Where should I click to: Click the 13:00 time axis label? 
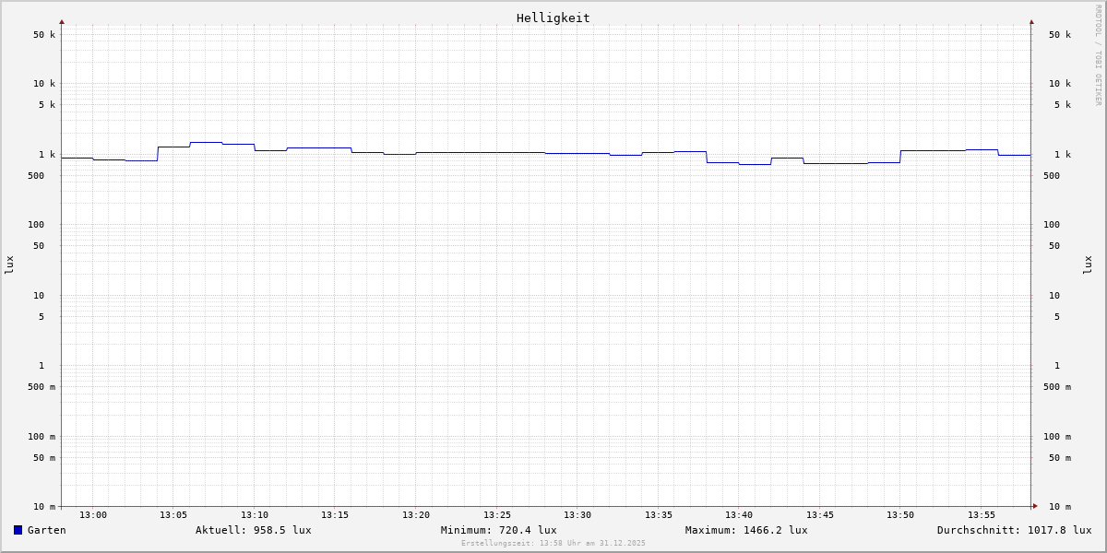93,515
